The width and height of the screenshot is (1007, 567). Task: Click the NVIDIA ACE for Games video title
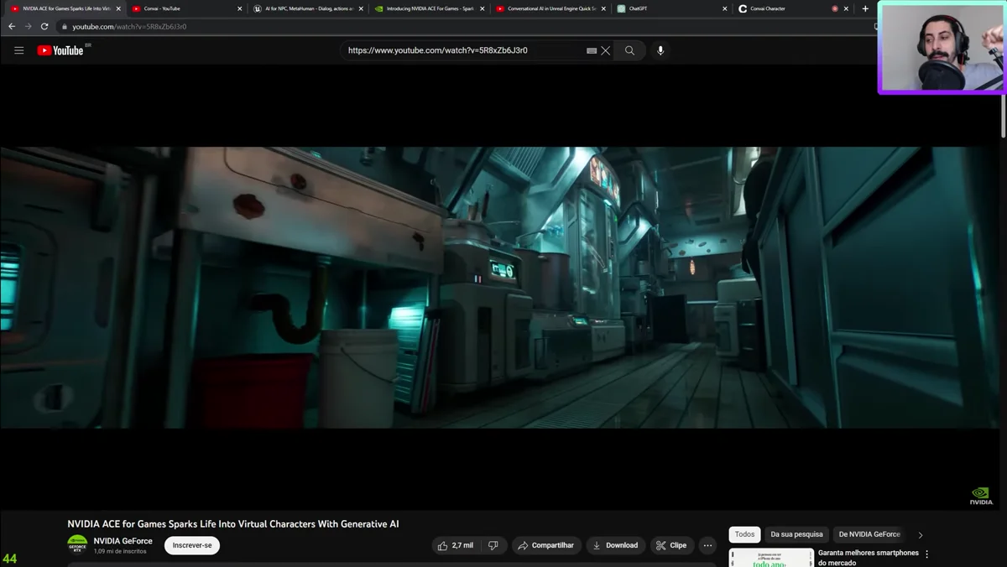(x=233, y=524)
